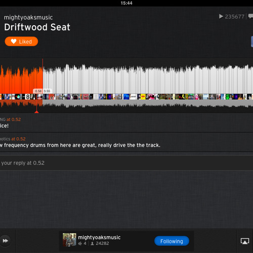Tap the Driftwood Seat track title
The height and width of the screenshot is (253, 253).
point(37,27)
